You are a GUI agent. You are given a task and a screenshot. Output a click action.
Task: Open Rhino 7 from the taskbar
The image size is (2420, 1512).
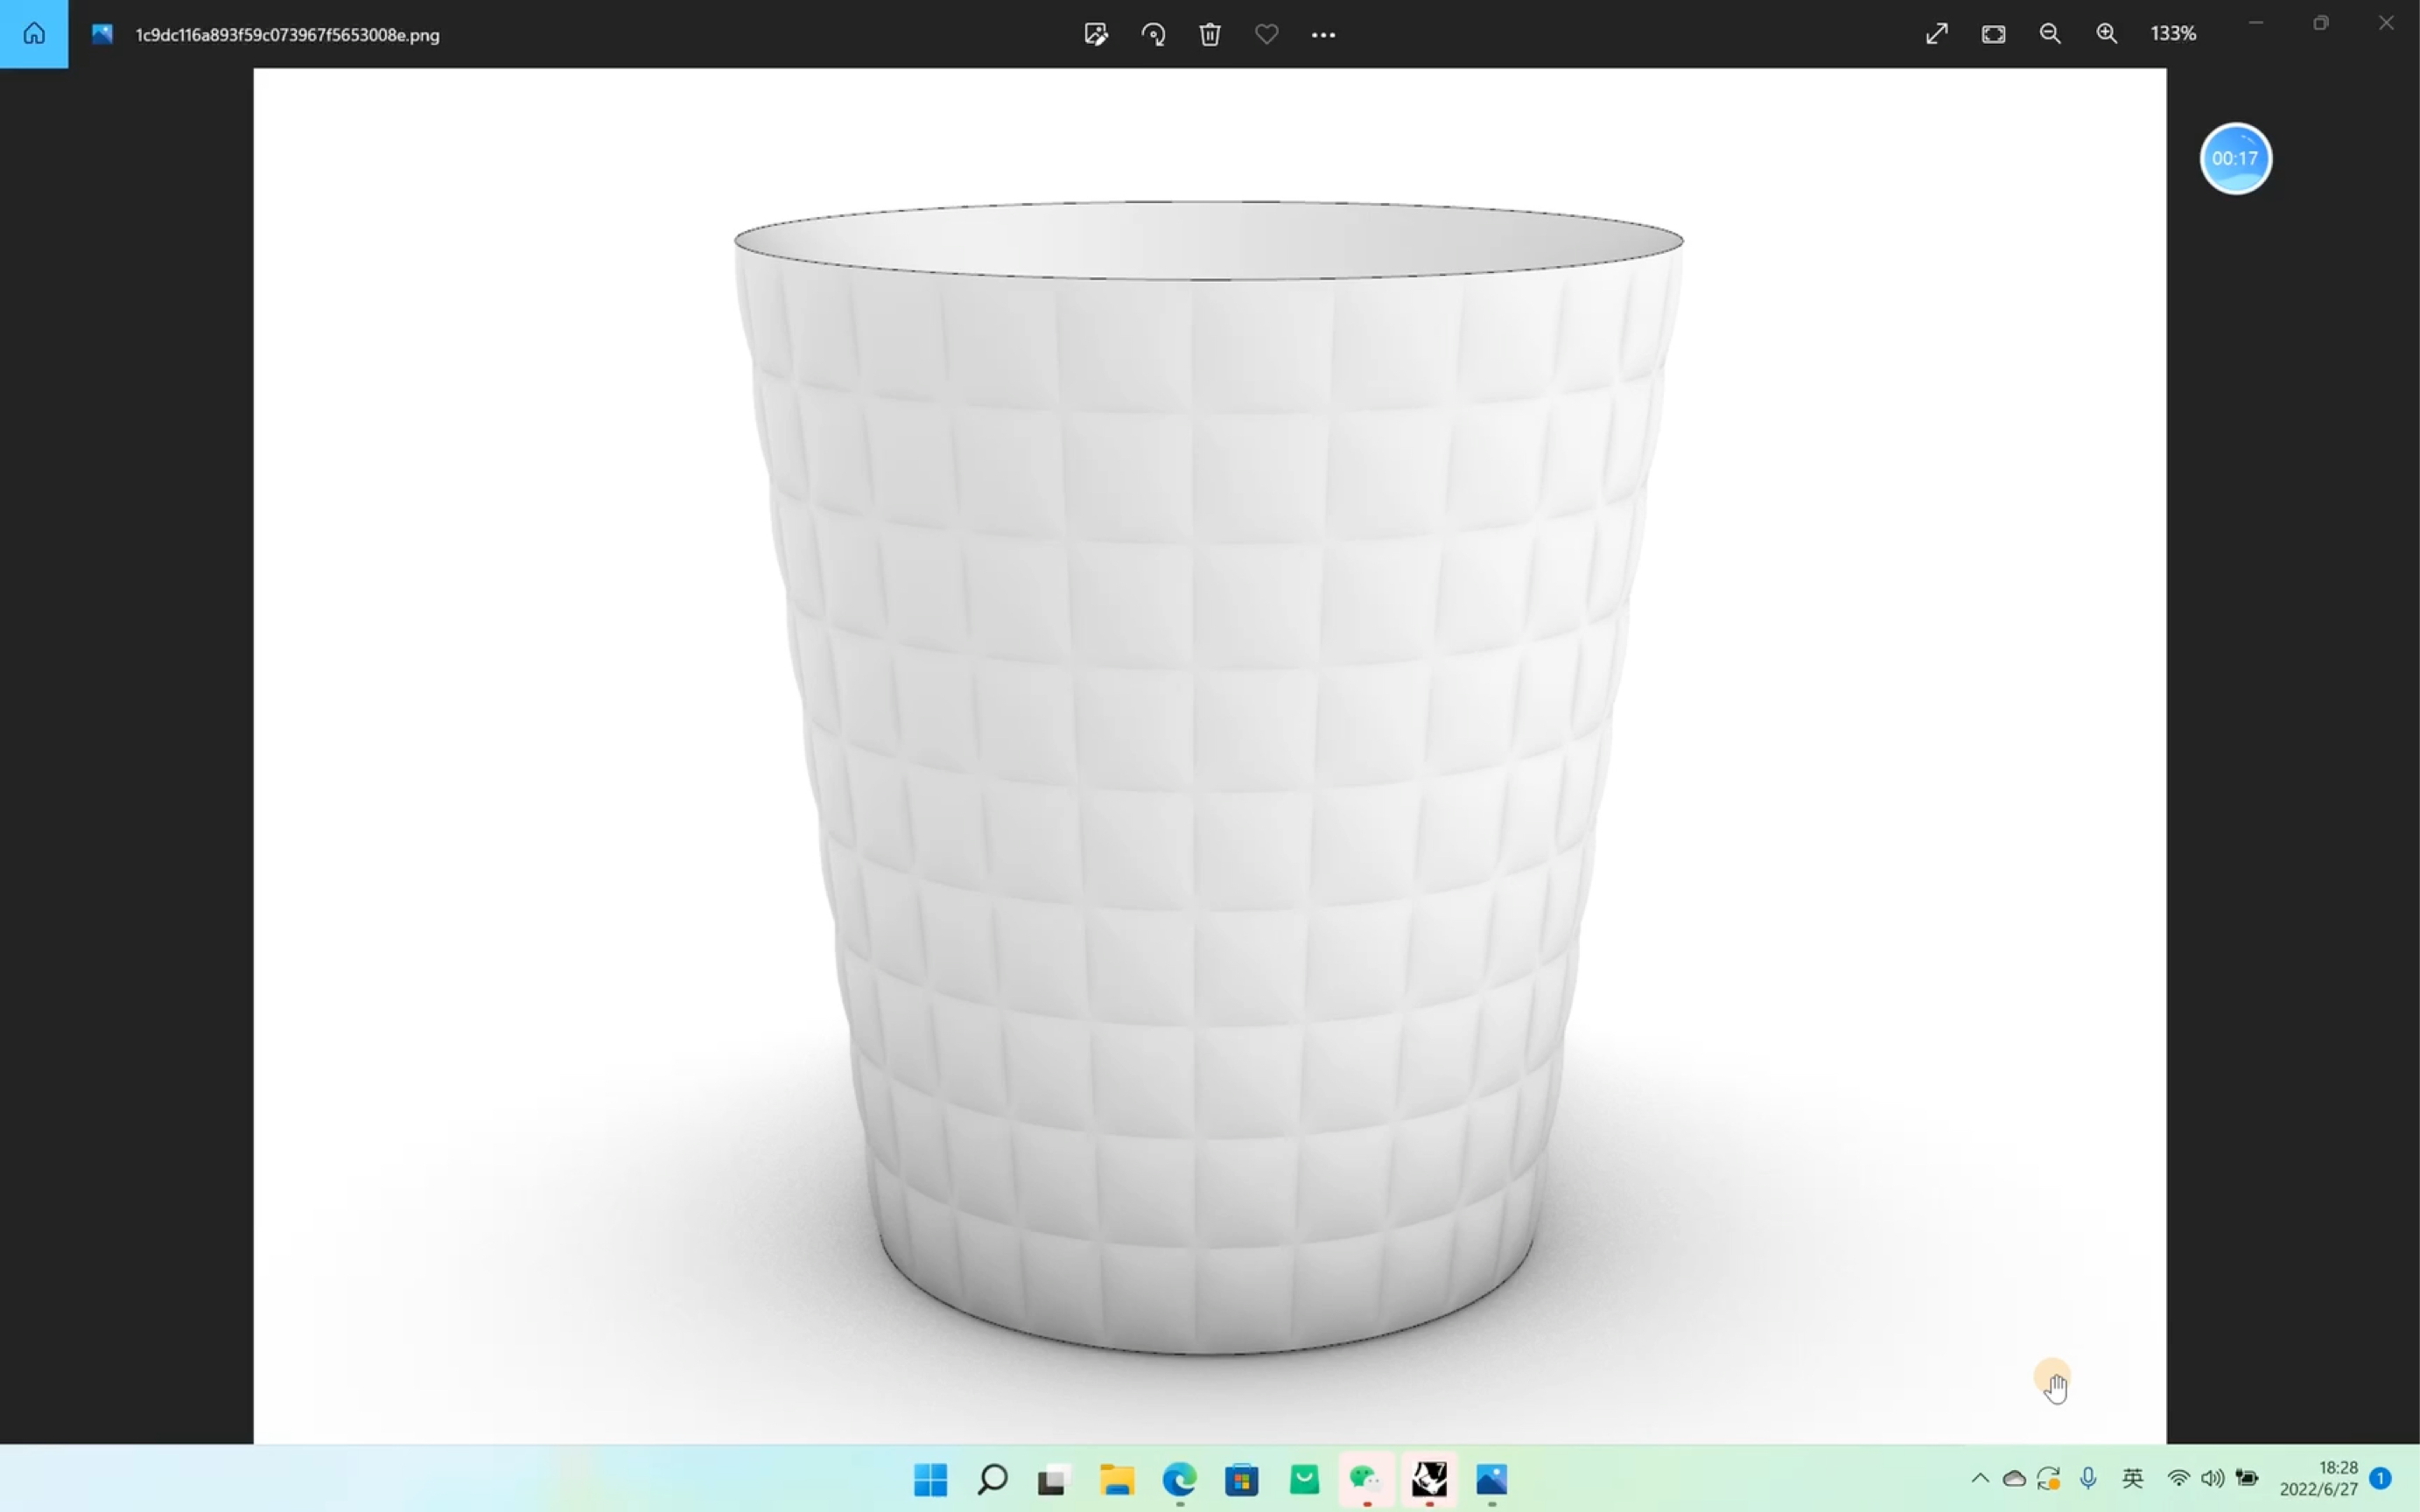click(x=1429, y=1479)
